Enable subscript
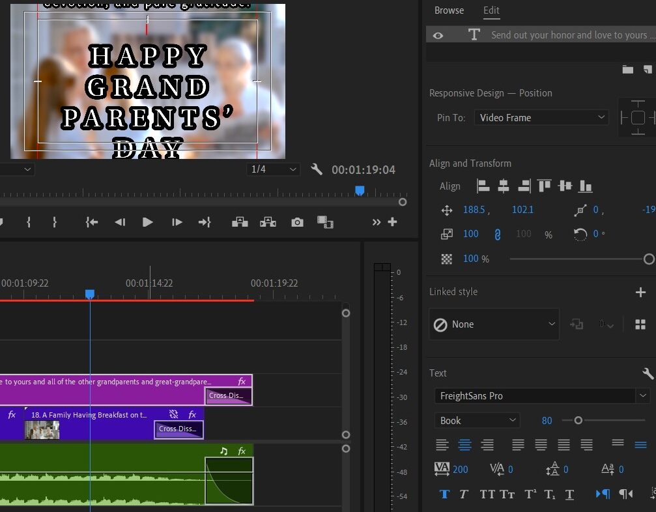 [x=550, y=494]
